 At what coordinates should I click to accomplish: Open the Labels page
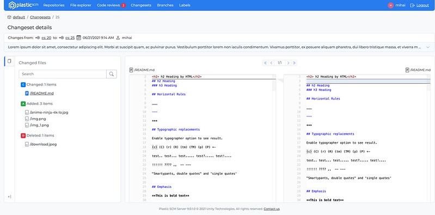[x=185, y=5]
